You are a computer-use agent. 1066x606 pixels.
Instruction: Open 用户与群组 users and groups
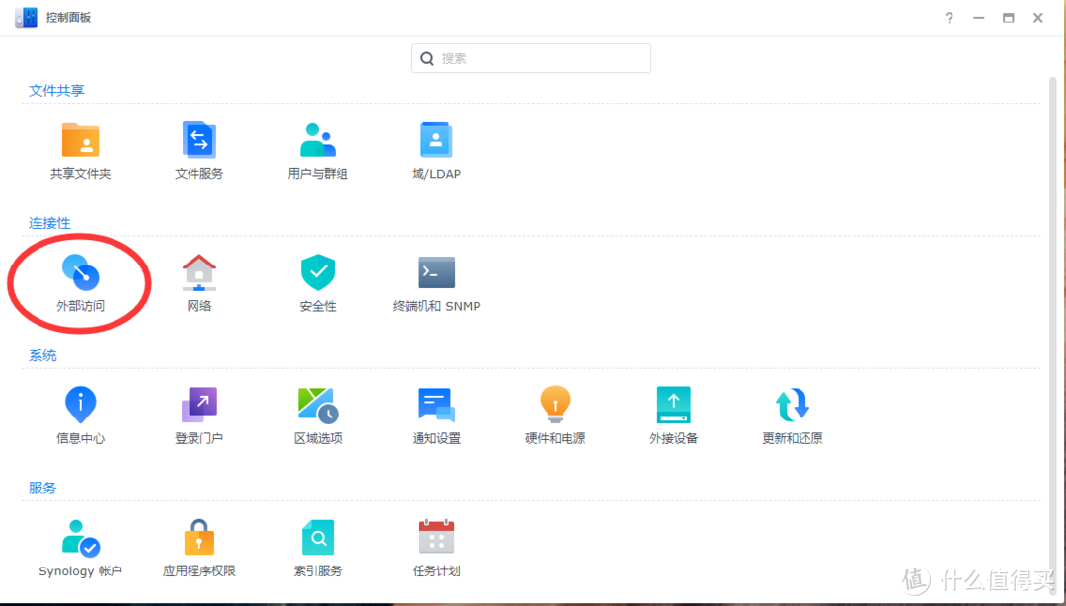point(318,141)
